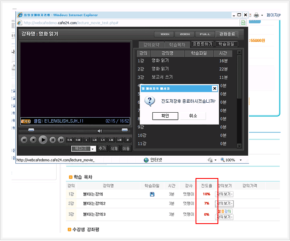This screenshot has height=241, width=290.
Task: Download the 불타는강의 study file
Action: pyautogui.click(x=152, y=195)
